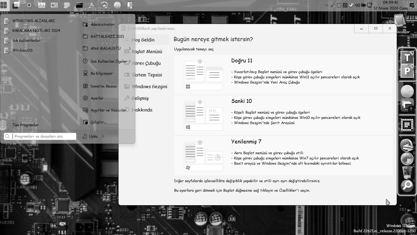Select the Doğru 11 theme preview
This screenshot has width=417, height=235.
(x=203, y=75)
